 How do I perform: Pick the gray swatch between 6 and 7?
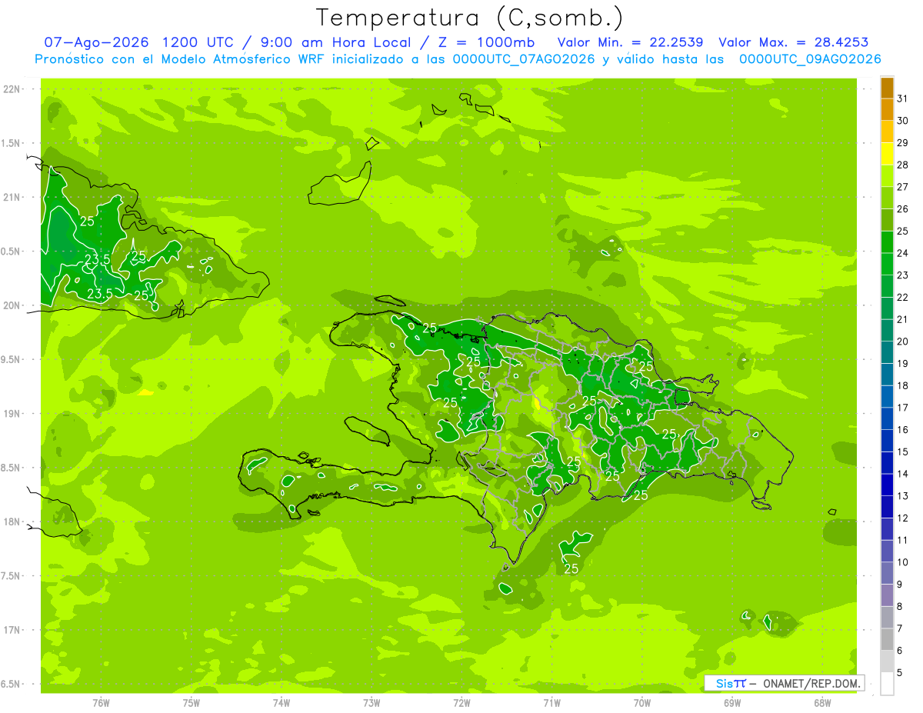887,639
